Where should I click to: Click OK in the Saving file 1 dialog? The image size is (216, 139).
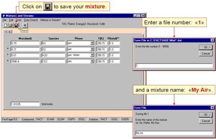[x=206, y=115]
